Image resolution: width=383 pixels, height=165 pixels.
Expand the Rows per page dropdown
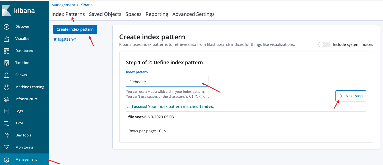point(148,131)
